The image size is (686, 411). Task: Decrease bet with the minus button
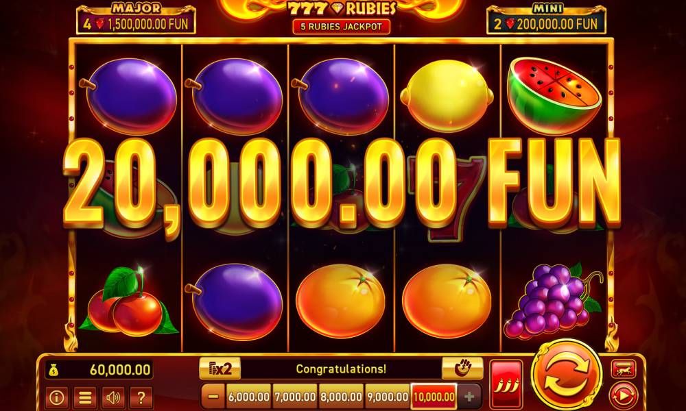(213, 397)
